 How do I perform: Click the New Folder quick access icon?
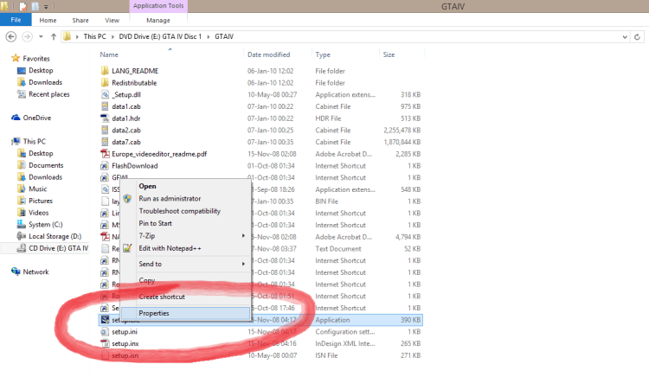[35, 6]
